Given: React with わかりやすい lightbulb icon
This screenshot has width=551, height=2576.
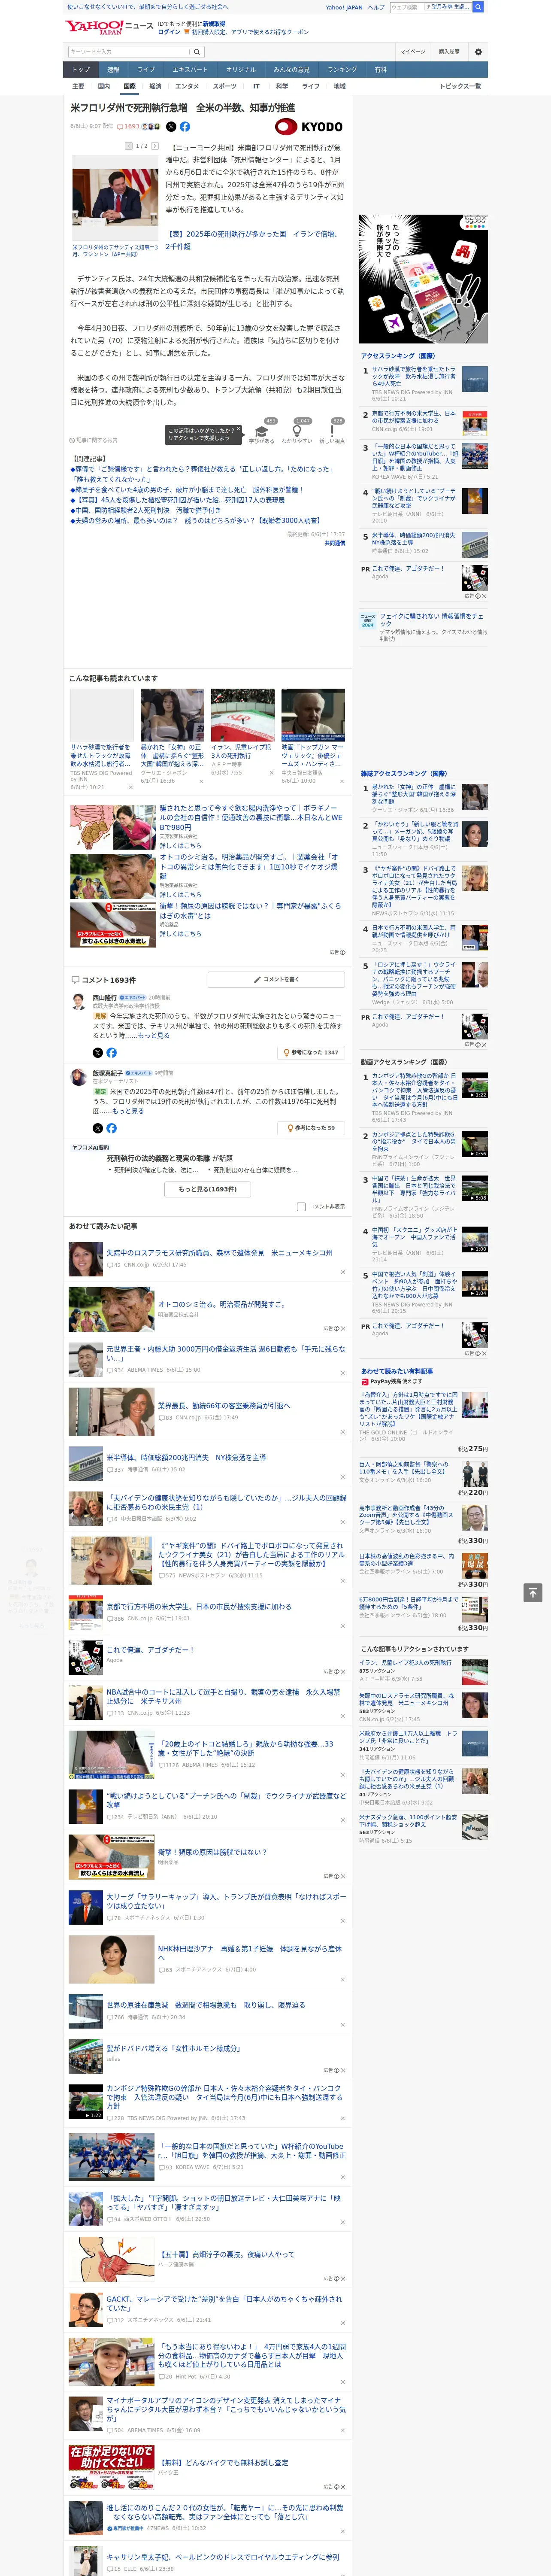Looking at the screenshot, I should (x=296, y=430).
